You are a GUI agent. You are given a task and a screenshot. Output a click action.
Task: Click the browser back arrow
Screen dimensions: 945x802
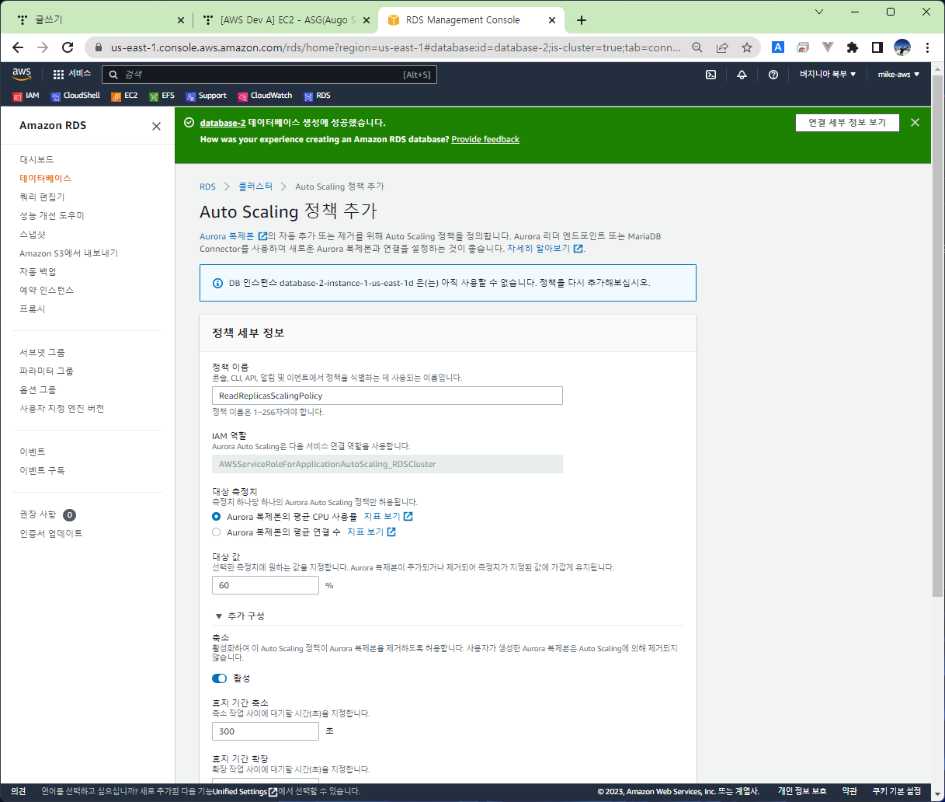pos(18,47)
